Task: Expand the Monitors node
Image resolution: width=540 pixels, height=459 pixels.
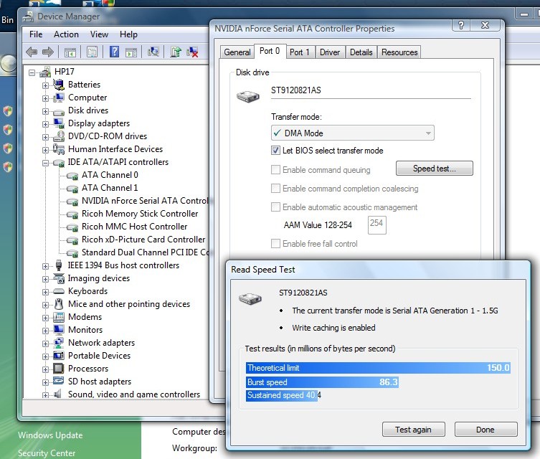Action: click(x=45, y=331)
